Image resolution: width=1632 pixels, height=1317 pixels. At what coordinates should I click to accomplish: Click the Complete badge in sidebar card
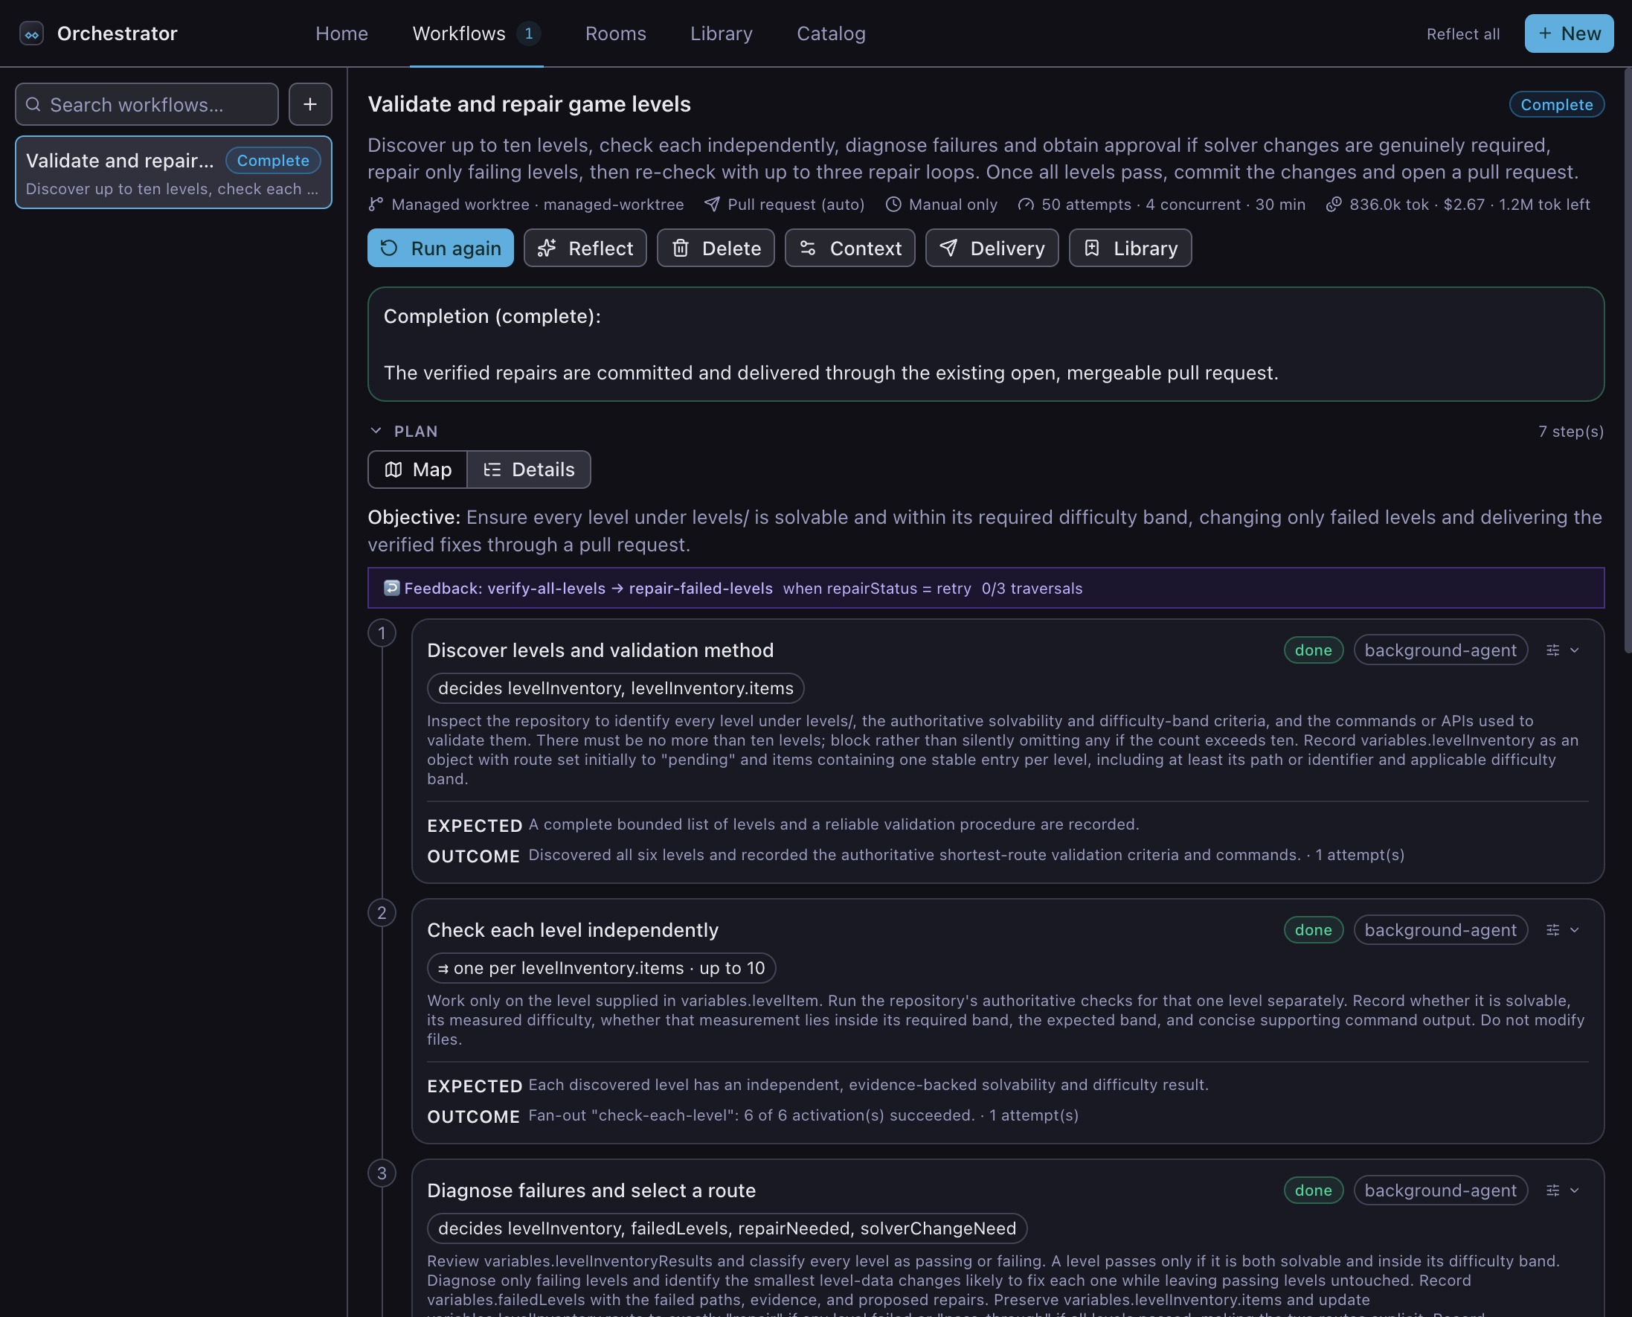(273, 161)
